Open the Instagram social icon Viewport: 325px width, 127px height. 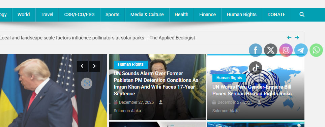pyautogui.click(x=286, y=50)
